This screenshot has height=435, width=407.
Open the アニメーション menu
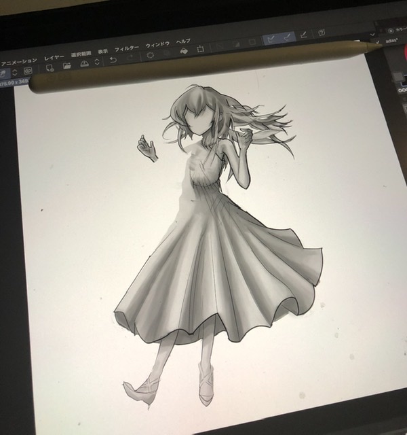[18, 62]
